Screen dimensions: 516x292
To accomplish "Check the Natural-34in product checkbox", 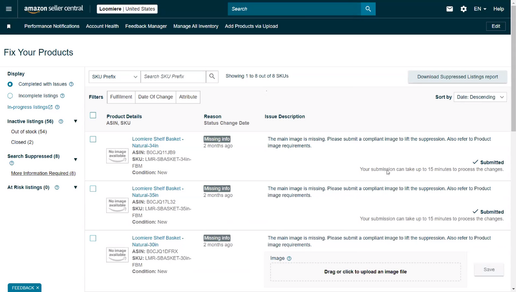I will (93, 140).
